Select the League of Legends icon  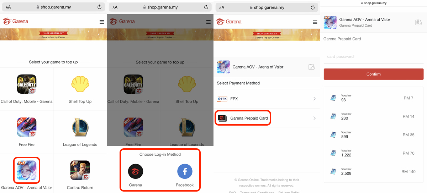[x=80, y=127]
